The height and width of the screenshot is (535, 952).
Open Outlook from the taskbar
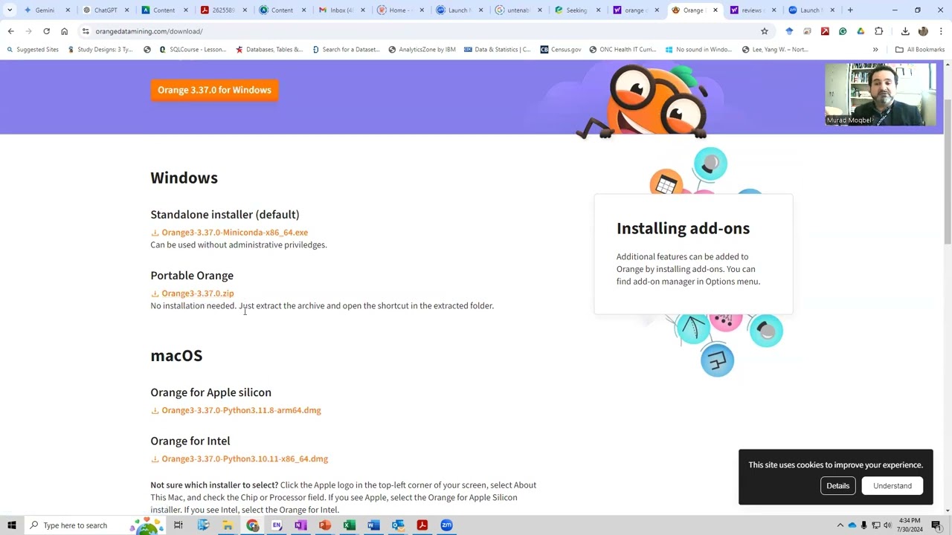[398, 525]
